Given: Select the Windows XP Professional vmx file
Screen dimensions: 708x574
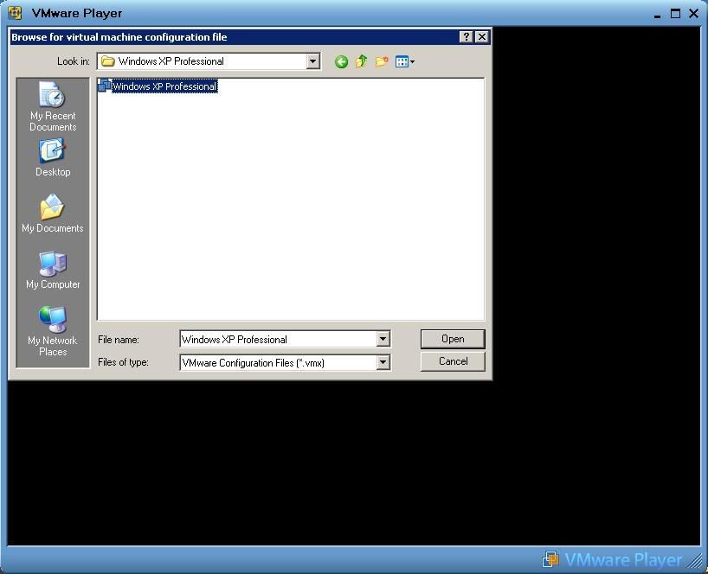Looking at the screenshot, I should pyautogui.click(x=163, y=86).
